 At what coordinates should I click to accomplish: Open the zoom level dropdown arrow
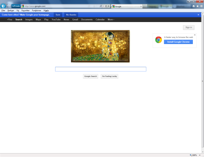coord(200,155)
